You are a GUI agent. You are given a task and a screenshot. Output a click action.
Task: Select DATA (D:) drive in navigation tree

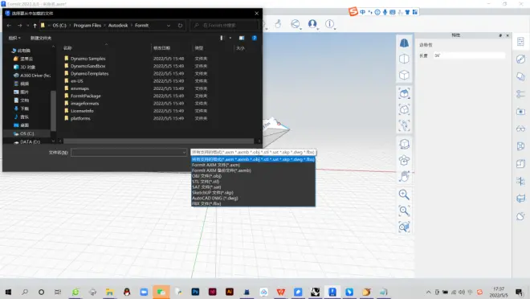pyautogui.click(x=26, y=141)
